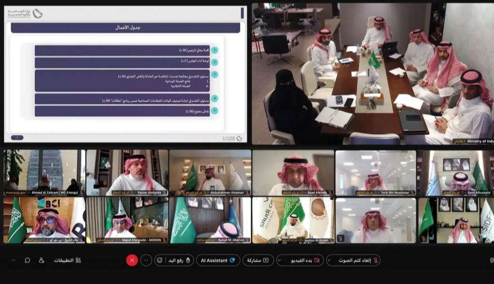Screen dimensions: 494x284
Task: Select the Ministry of Industry meeting room video
Action: (372, 75)
